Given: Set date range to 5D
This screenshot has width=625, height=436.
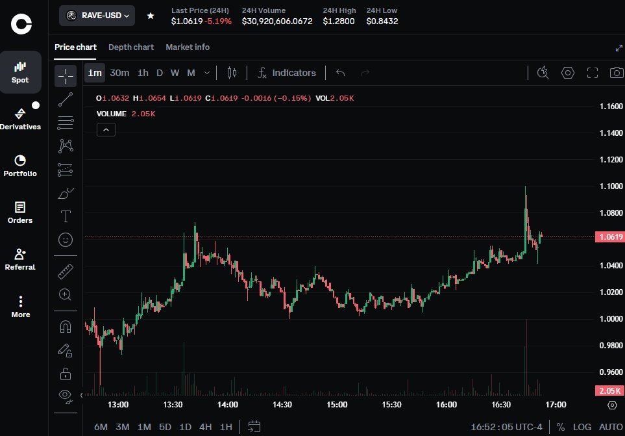Looking at the screenshot, I should coord(165,427).
